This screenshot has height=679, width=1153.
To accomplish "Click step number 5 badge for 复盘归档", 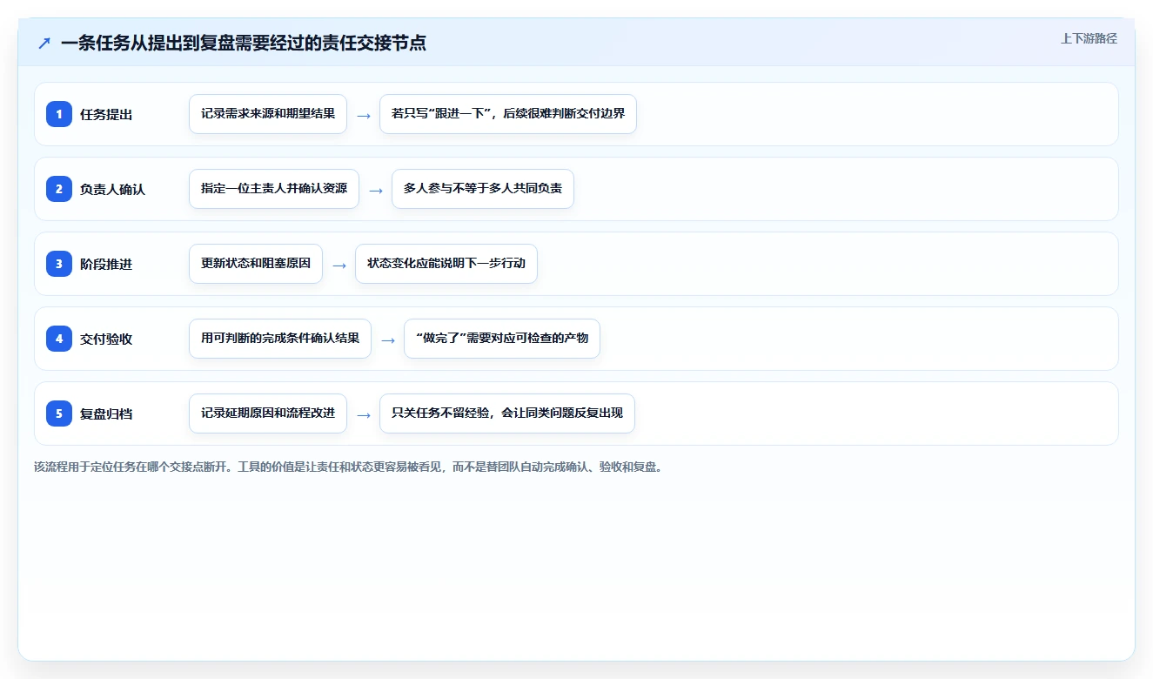I will (59, 413).
